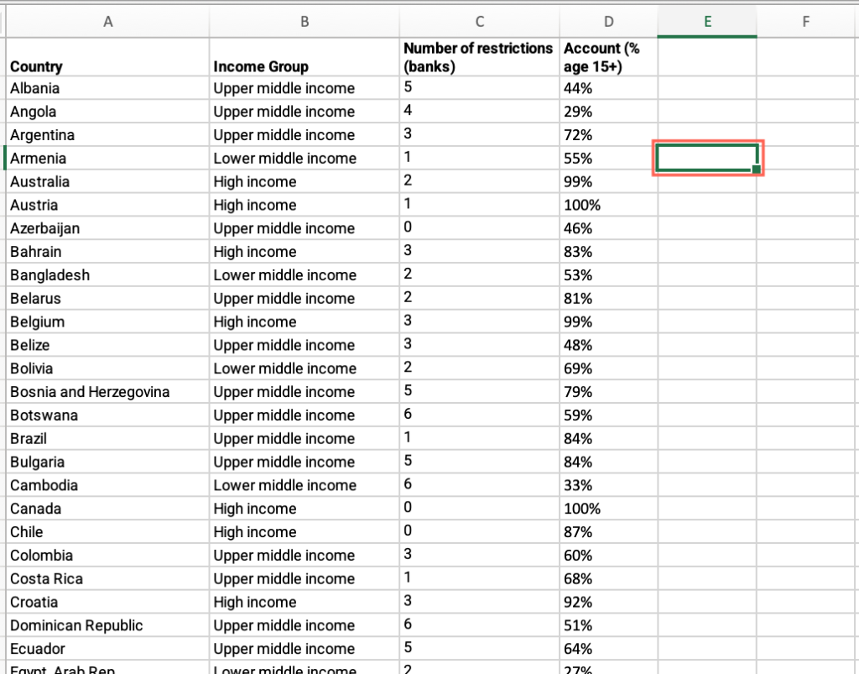859x674 pixels.
Task: Select the 'Brazil' cell
Action: [107, 438]
